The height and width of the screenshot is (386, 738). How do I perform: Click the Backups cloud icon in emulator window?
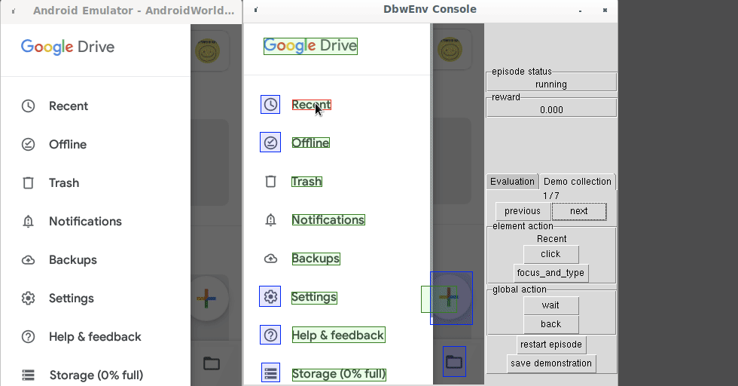pos(29,259)
